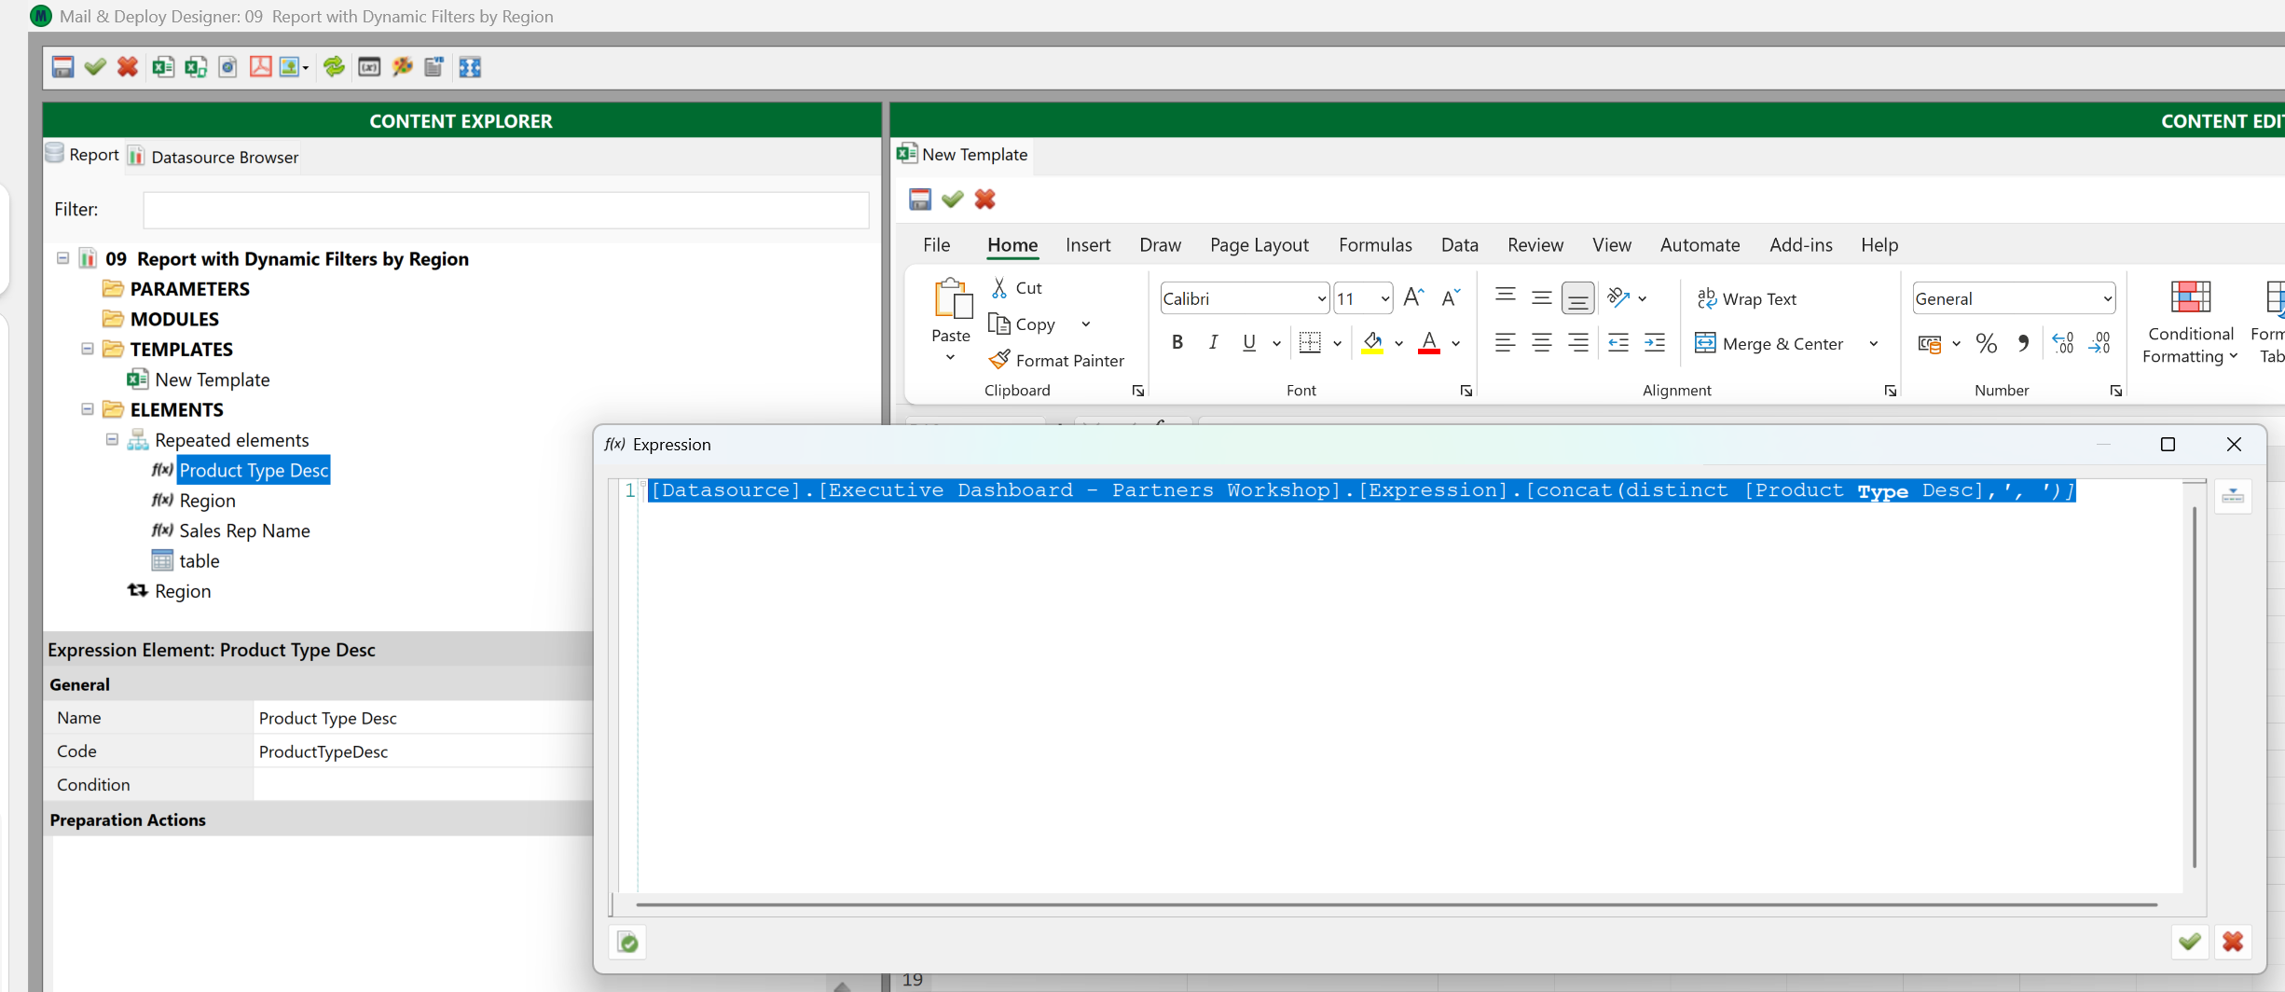The width and height of the screenshot is (2285, 992).
Task: Click the save icon in main toolbar
Action: coord(62,67)
